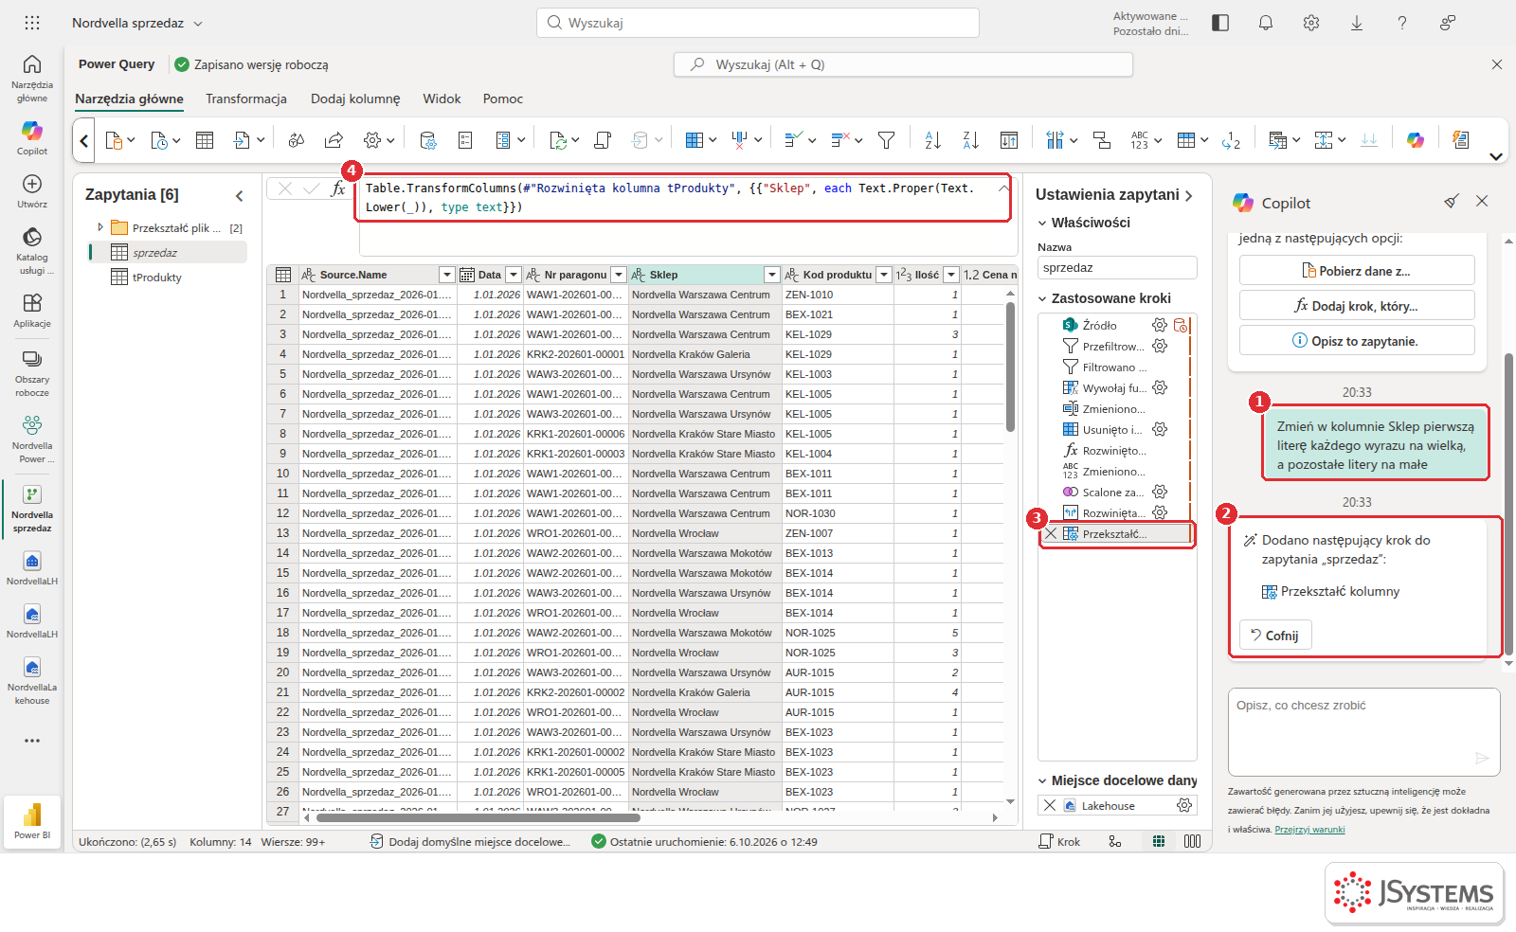Screen dimensions: 1516x932
Task: Open Copilot from the left sidebar
Action: point(31,137)
